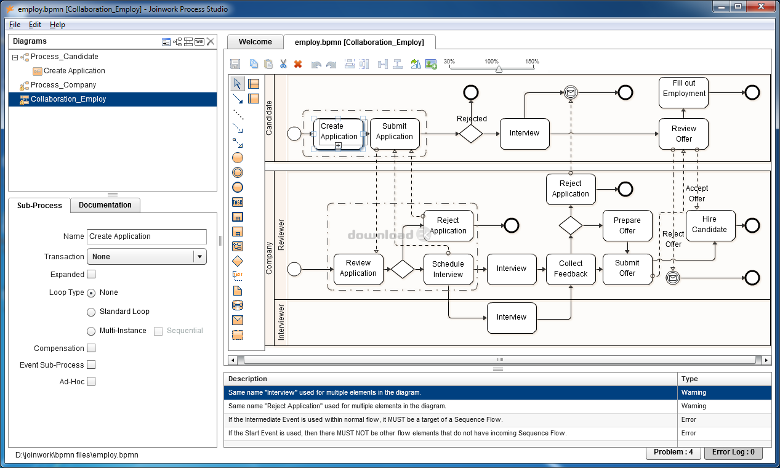
Task: Select Standard Loop radio button
Action: click(91, 312)
